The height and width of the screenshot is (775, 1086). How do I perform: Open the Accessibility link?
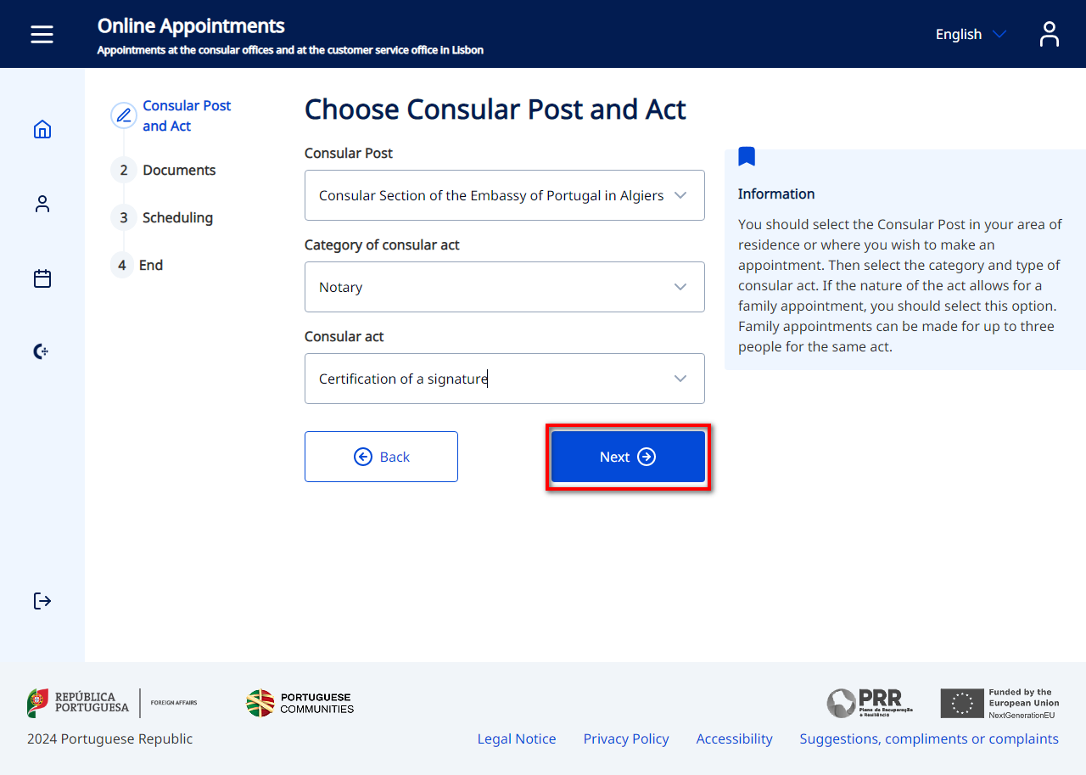[734, 738]
